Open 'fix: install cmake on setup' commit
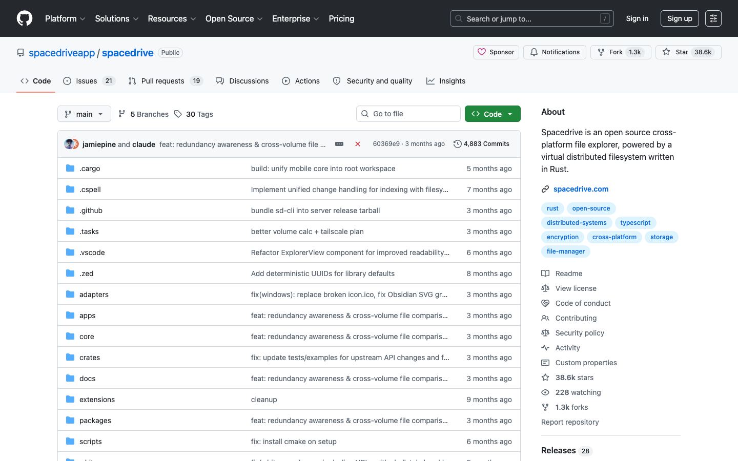Viewport: 738px width, 461px height. pyautogui.click(x=294, y=442)
